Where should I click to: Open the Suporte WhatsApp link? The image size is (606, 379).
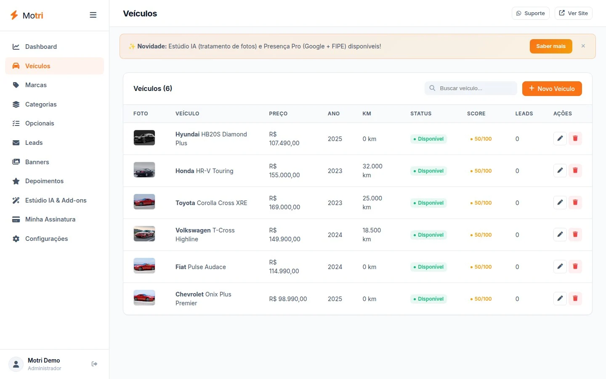[530, 13]
